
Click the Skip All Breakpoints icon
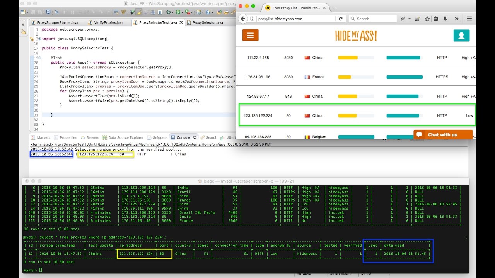pyautogui.click(x=56, y=13)
